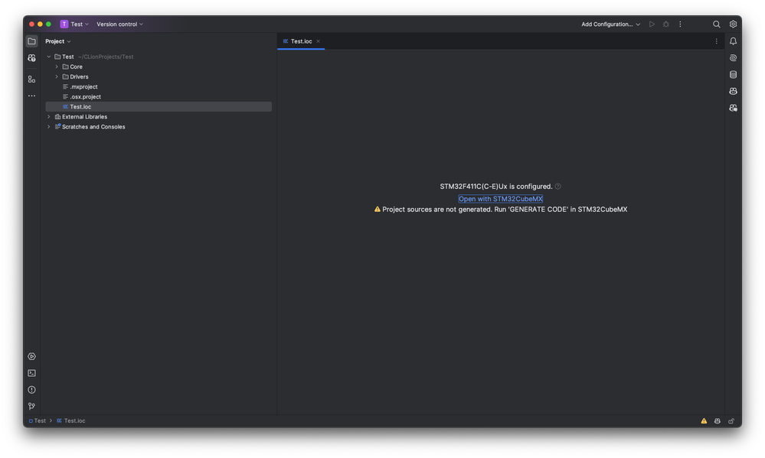Viewport: 765px width, 458px height.
Task: Open the Structure tool window icon
Action: pos(31,79)
